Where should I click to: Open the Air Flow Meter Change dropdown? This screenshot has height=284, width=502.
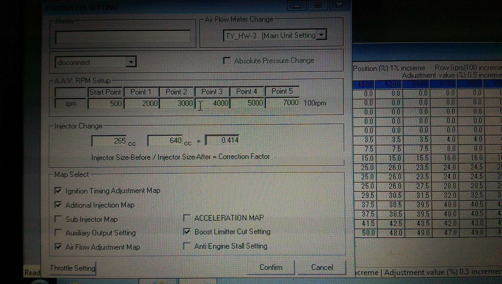tap(321, 35)
